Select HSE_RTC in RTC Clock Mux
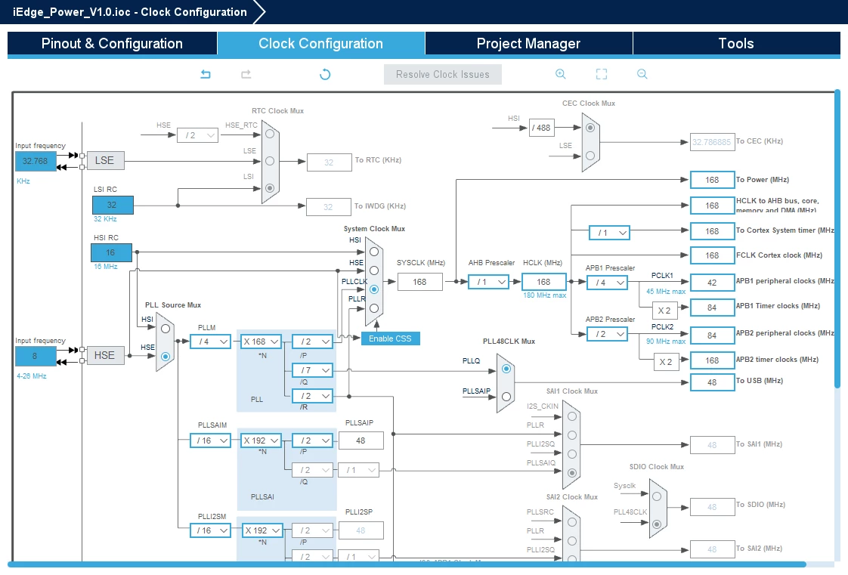The height and width of the screenshot is (575, 848). click(270, 134)
